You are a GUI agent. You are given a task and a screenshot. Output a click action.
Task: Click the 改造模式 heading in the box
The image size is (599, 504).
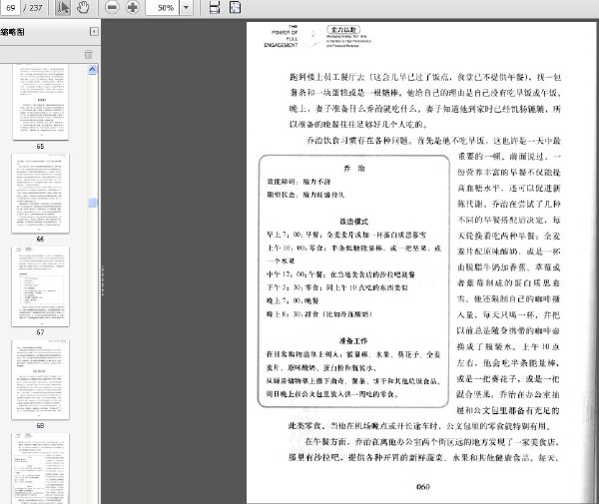[x=353, y=222]
